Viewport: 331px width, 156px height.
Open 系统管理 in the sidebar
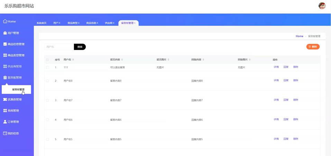point(11,111)
